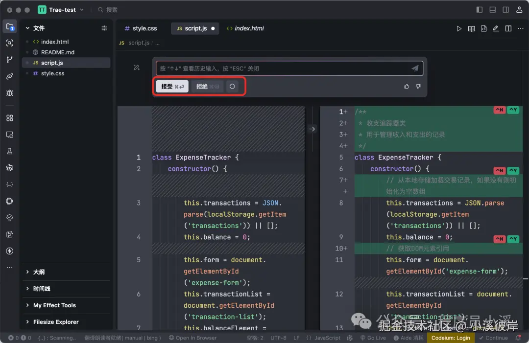Click the thumbs up feedback icon
This screenshot has width=529, height=343.
(x=407, y=87)
